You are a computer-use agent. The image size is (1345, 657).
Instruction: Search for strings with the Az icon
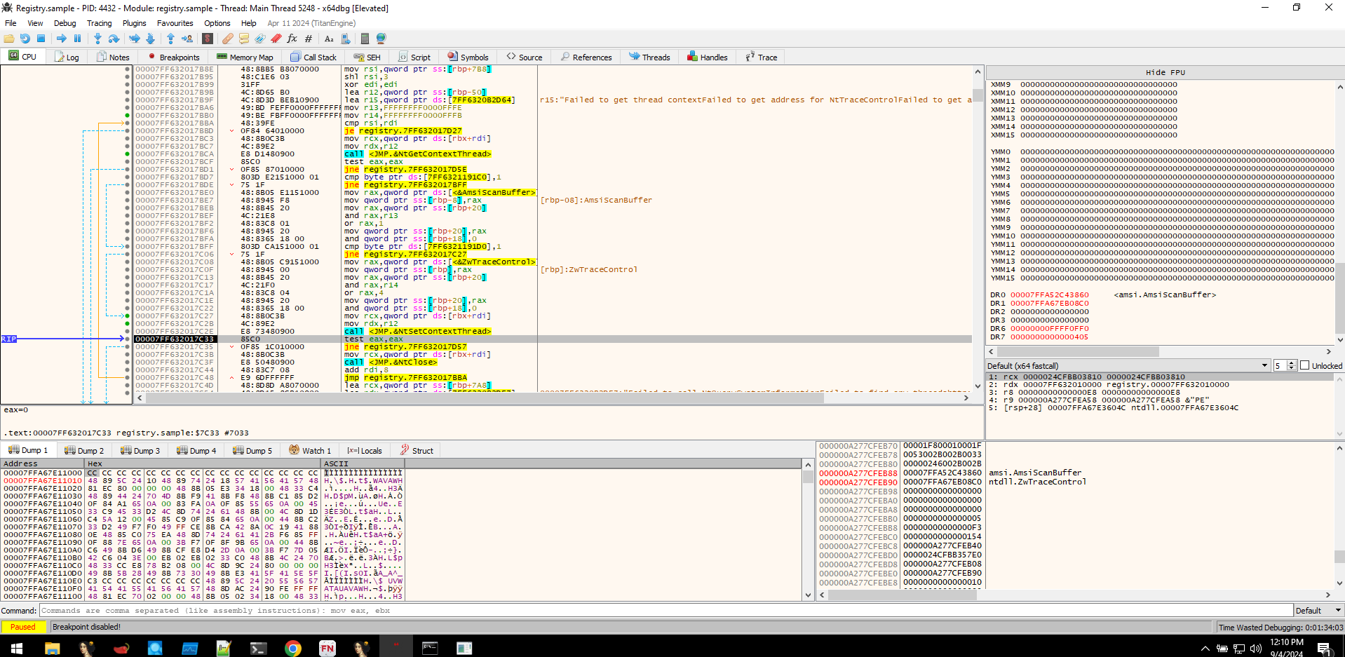pos(329,39)
